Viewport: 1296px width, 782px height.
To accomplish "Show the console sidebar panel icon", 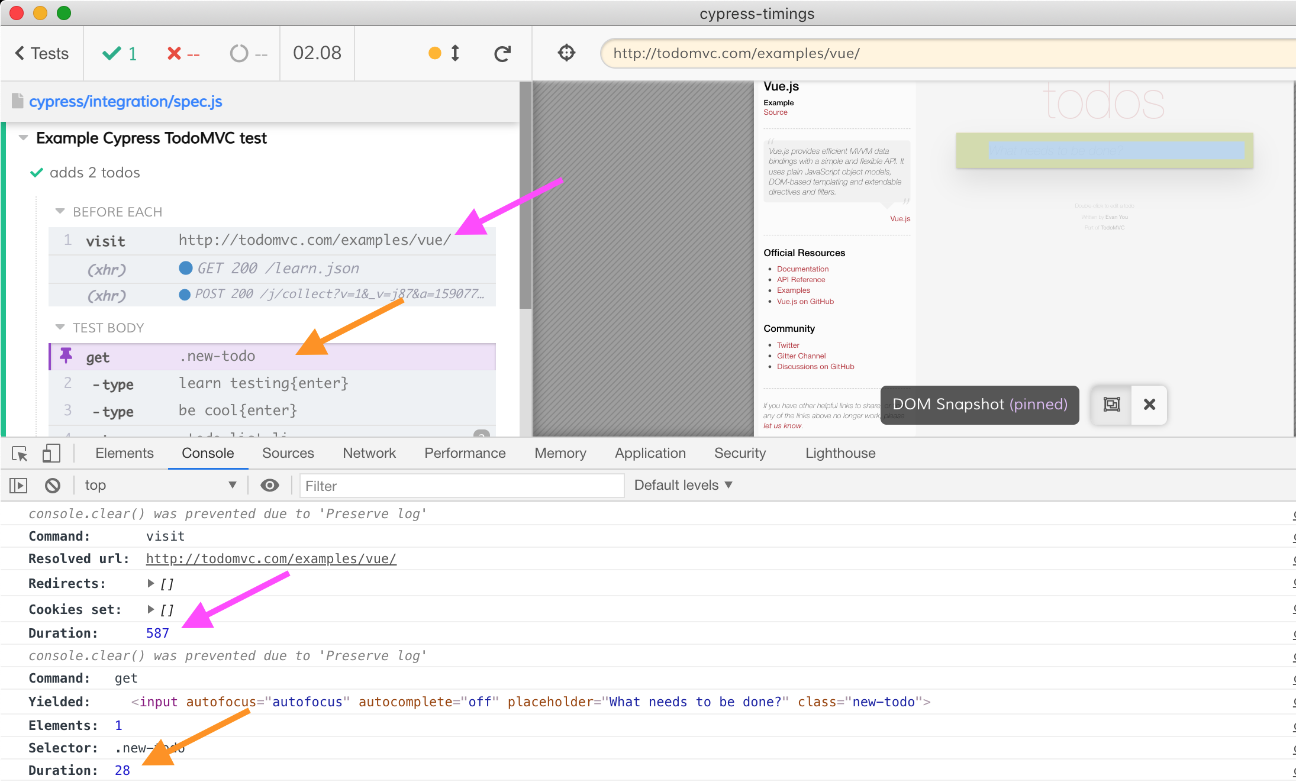I will (x=18, y=486).
